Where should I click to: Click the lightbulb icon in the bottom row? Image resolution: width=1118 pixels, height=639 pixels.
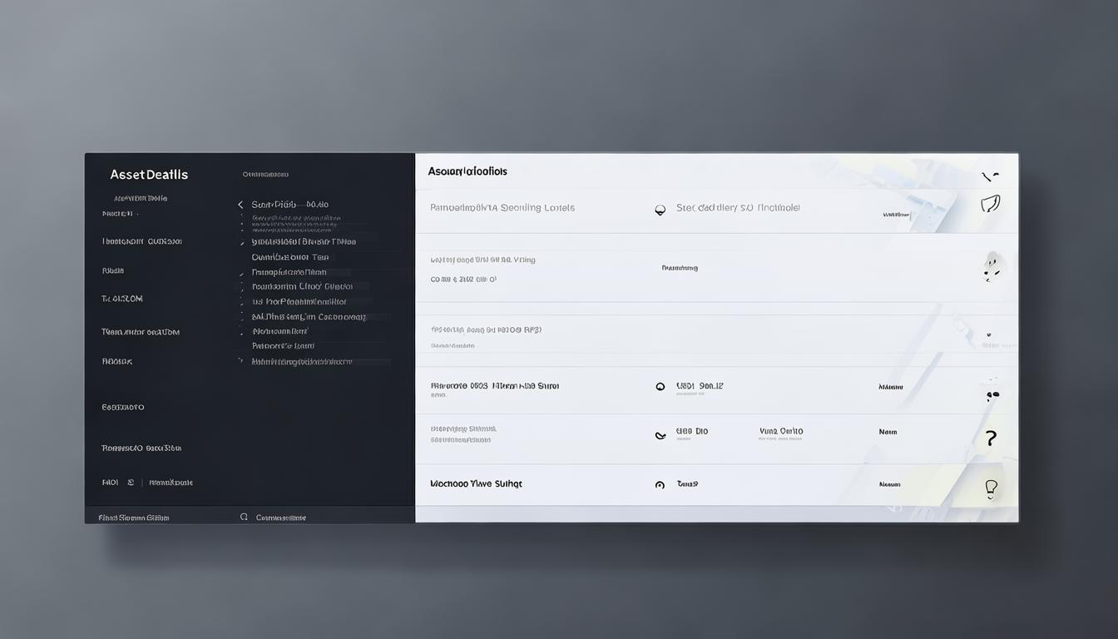click(x=990, y=488)
